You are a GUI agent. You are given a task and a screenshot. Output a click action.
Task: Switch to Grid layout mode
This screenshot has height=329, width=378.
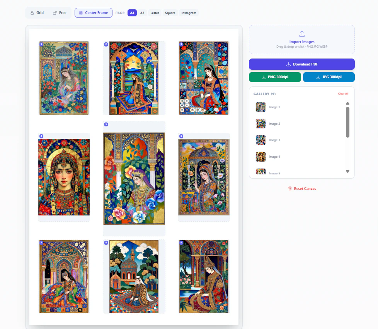pos(37,13)
